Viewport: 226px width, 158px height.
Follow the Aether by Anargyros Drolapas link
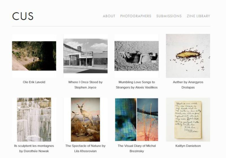click(188, 85)
